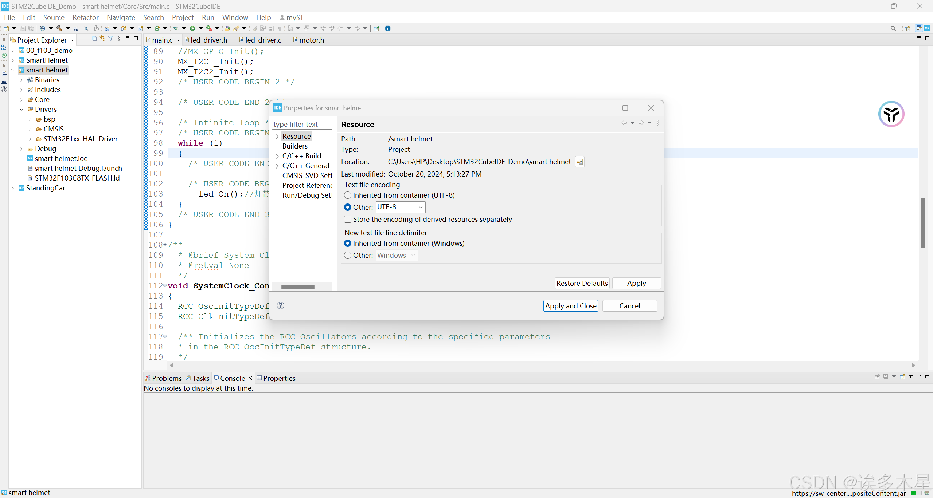
Task: Open the UTF-8 encoding dropdown
Action: pos(420,207)
